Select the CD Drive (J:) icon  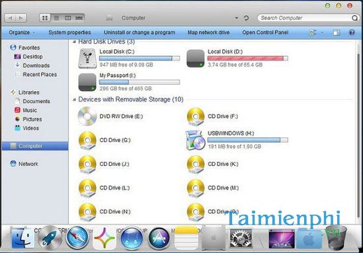tap(87, 164)
